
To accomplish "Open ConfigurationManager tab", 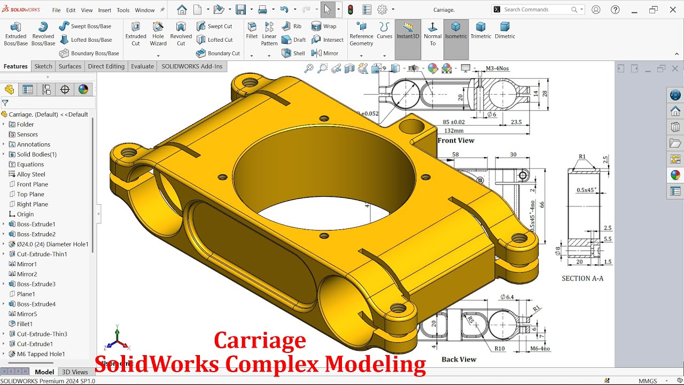I will tap(46, 89).
